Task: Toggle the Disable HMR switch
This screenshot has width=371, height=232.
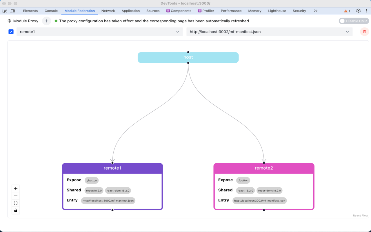Action: click(x=354, y=21)
